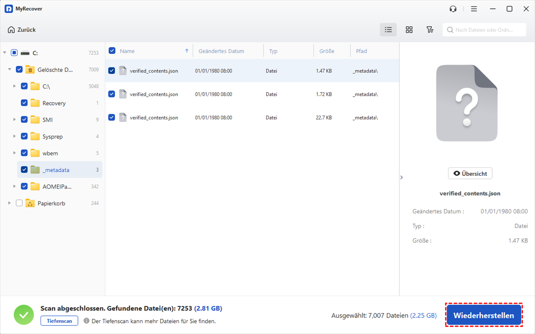Expand the SMI folder node

14,119
